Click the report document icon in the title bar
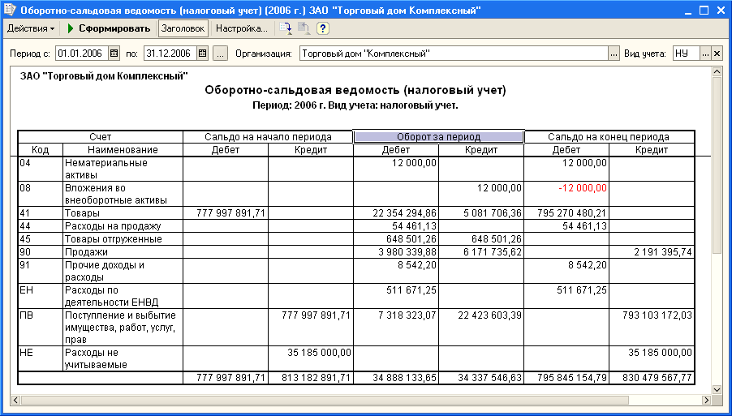 click(x=10, y=10)
